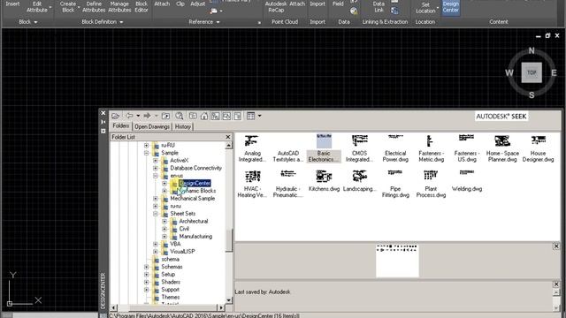The width and height of the screenshot is (566, 318).
Task: Select CMOS Integrated drawing file
Action: [x=360, y=148]
